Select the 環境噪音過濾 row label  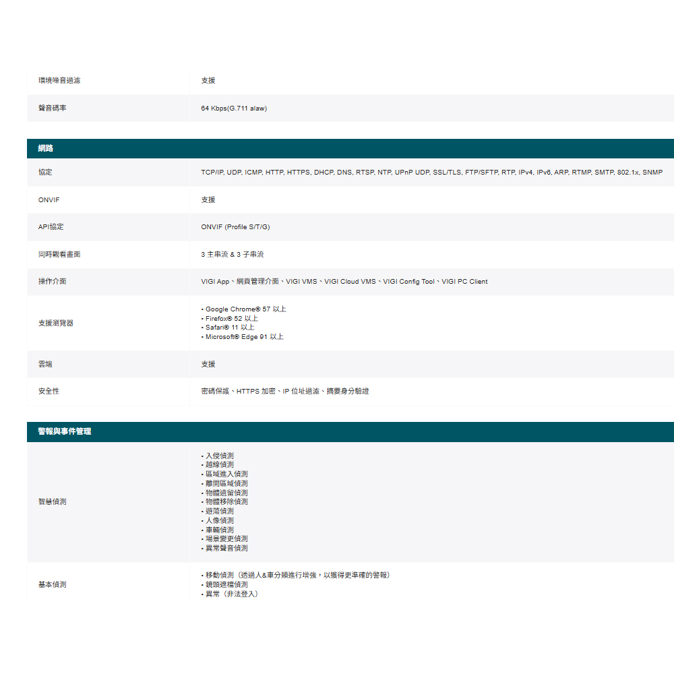59,81
